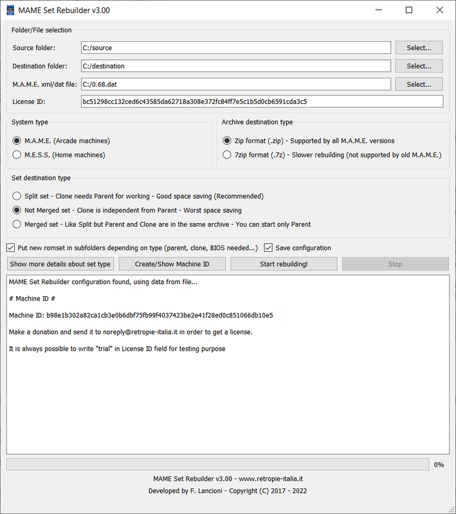
Task: Click the '# Machine ID #' log line
Action: point(32,299)
